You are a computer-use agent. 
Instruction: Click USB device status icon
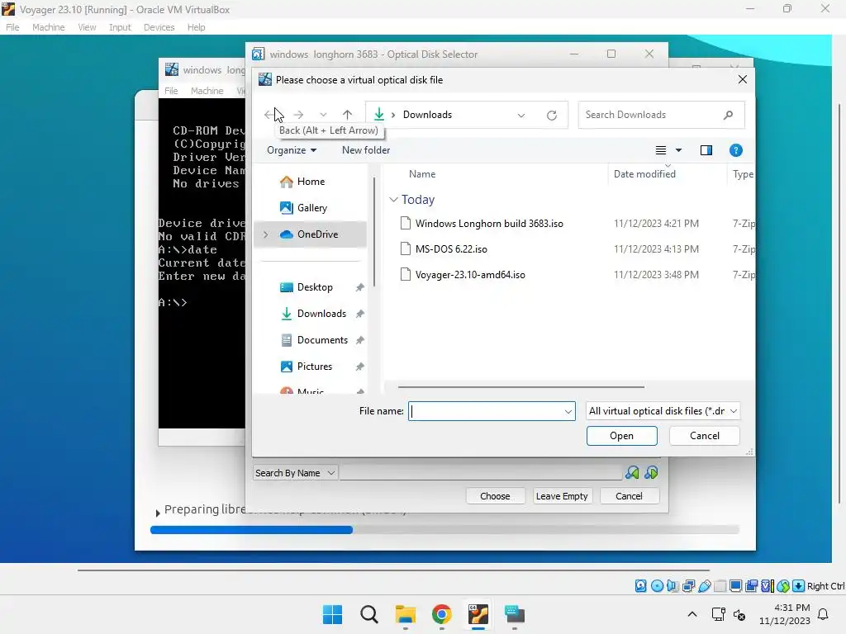[x=704, y=585]
